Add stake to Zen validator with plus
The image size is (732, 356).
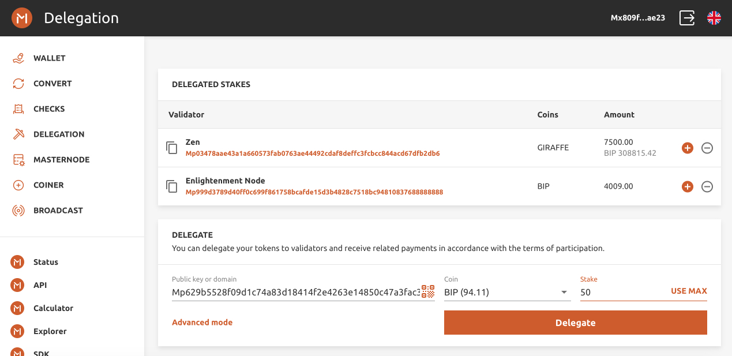(687, 148)
